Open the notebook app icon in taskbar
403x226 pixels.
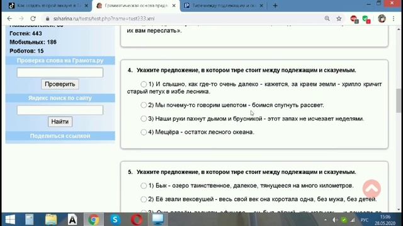click(30, 220)
